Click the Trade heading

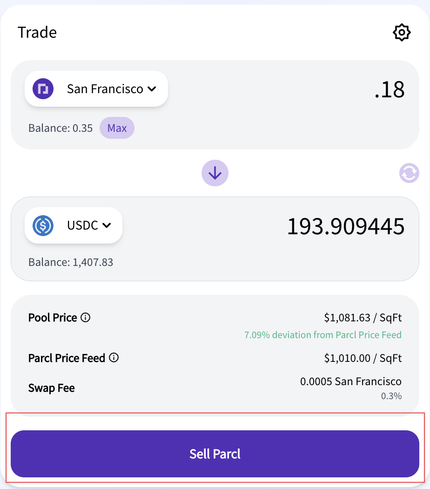tap(37, 33)
